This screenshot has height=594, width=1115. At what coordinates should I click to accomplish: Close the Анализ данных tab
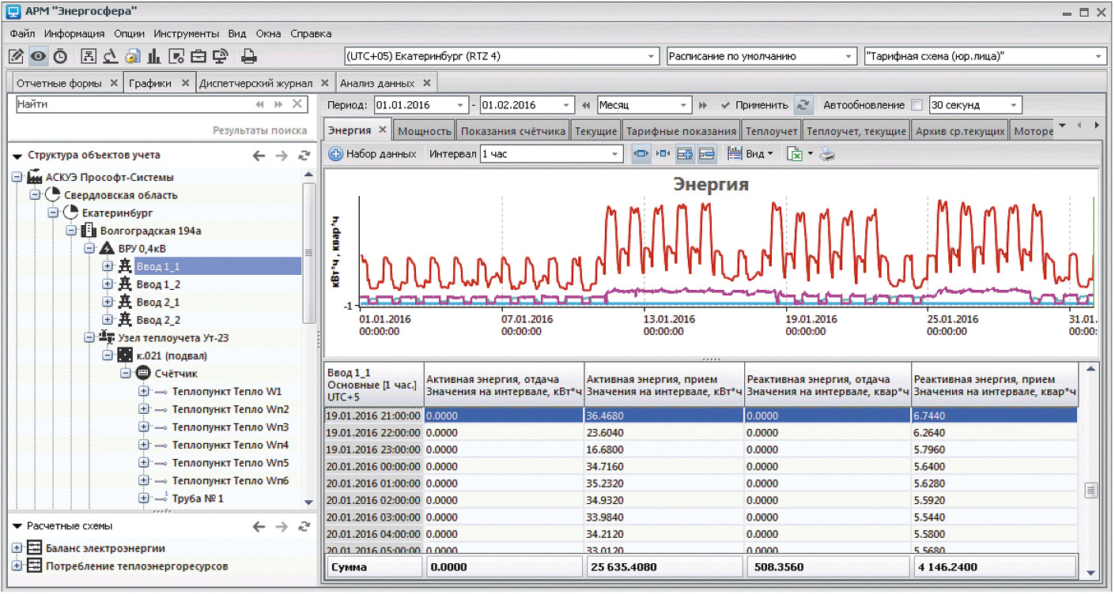click(x=426, y=83)
